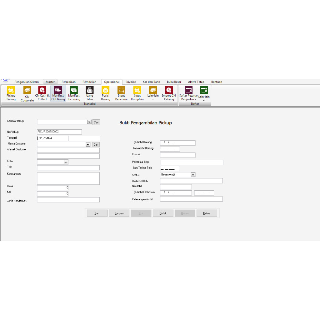Open Input Penerima
320x320 pixels.
[121, 93]
